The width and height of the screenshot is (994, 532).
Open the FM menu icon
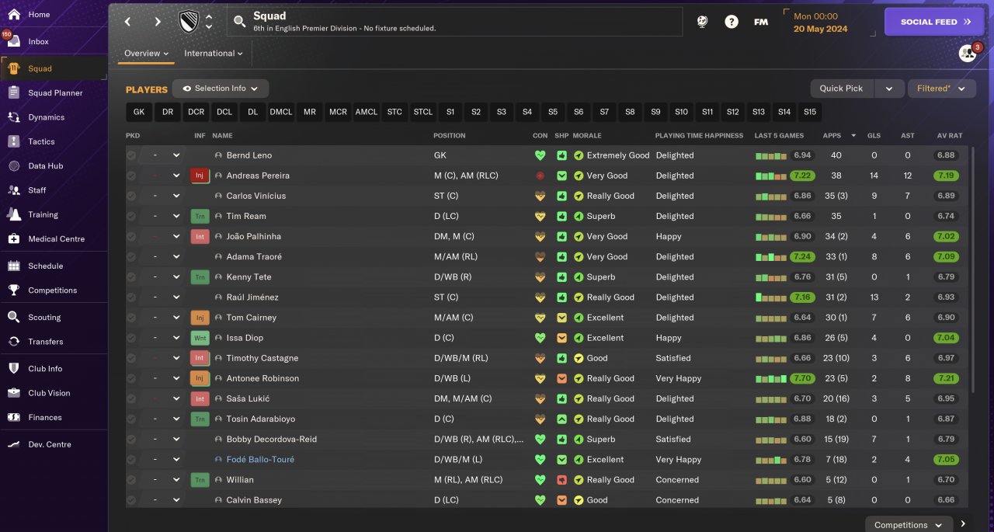tap(761, 22)
